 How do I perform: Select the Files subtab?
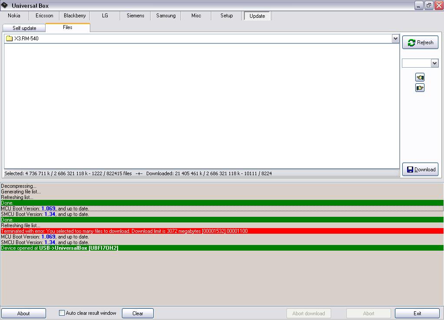68,27
